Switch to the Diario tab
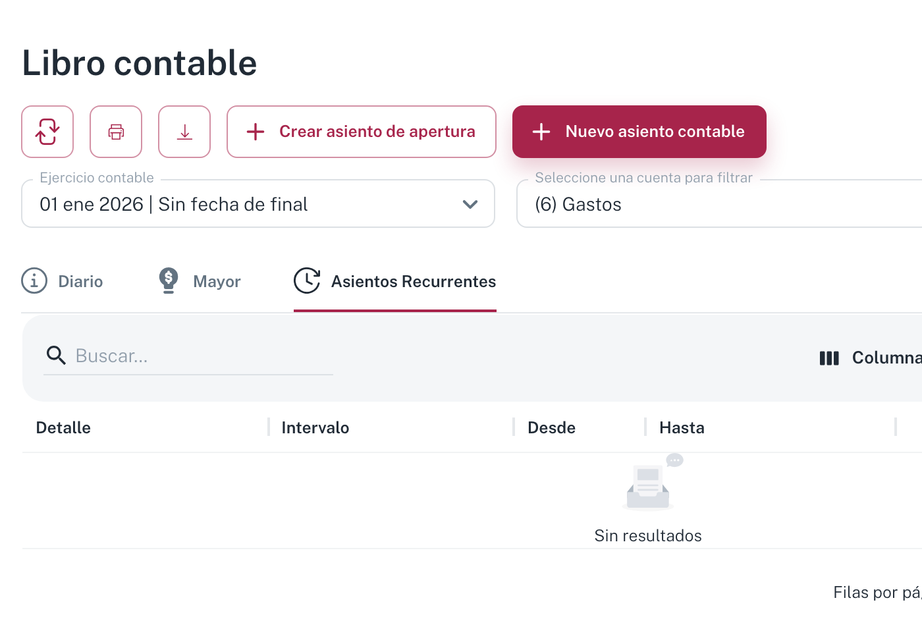Image resolution: width=922 pixels, height=619 pixels. point(63,281)
